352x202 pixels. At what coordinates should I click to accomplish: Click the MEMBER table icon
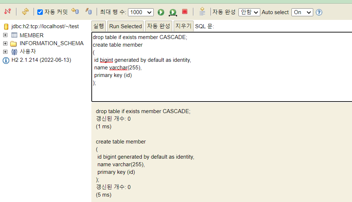point(15,35)
